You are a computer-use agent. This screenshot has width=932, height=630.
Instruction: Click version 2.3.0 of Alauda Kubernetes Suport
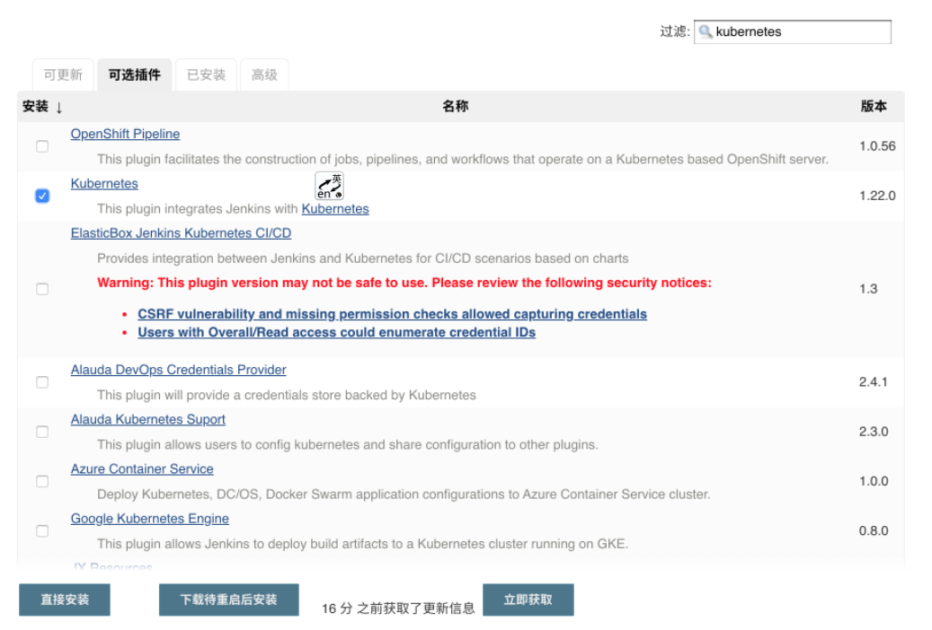pyautogui.click(x=874, y=431)
